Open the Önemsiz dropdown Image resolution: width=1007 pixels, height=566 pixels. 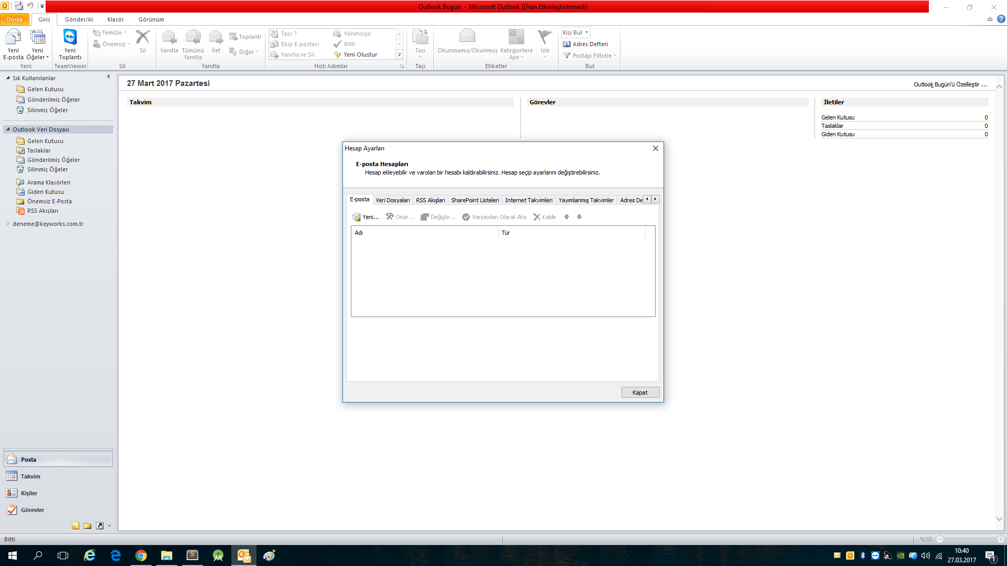[111, 44]
